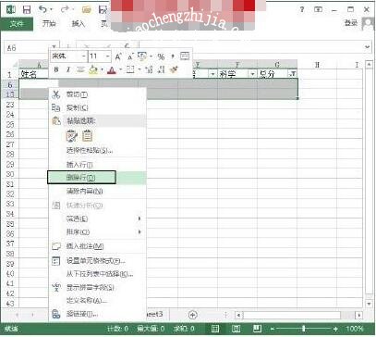376x337 pixels.
Task: Click the merge and center icon
Action: pyautogui.click(x=185, y=56)
